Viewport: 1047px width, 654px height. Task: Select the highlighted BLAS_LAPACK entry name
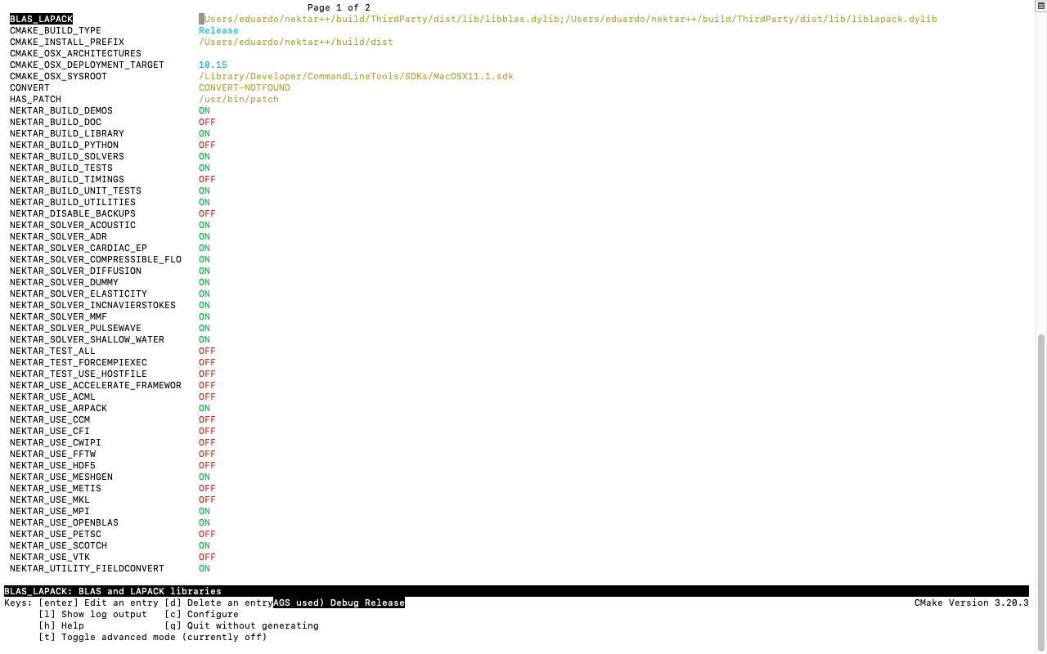click(41, 19)
